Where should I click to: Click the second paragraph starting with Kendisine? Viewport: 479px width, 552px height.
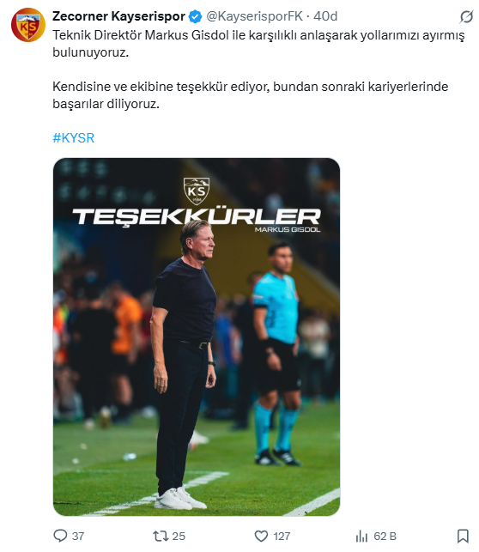click(251, 95)
